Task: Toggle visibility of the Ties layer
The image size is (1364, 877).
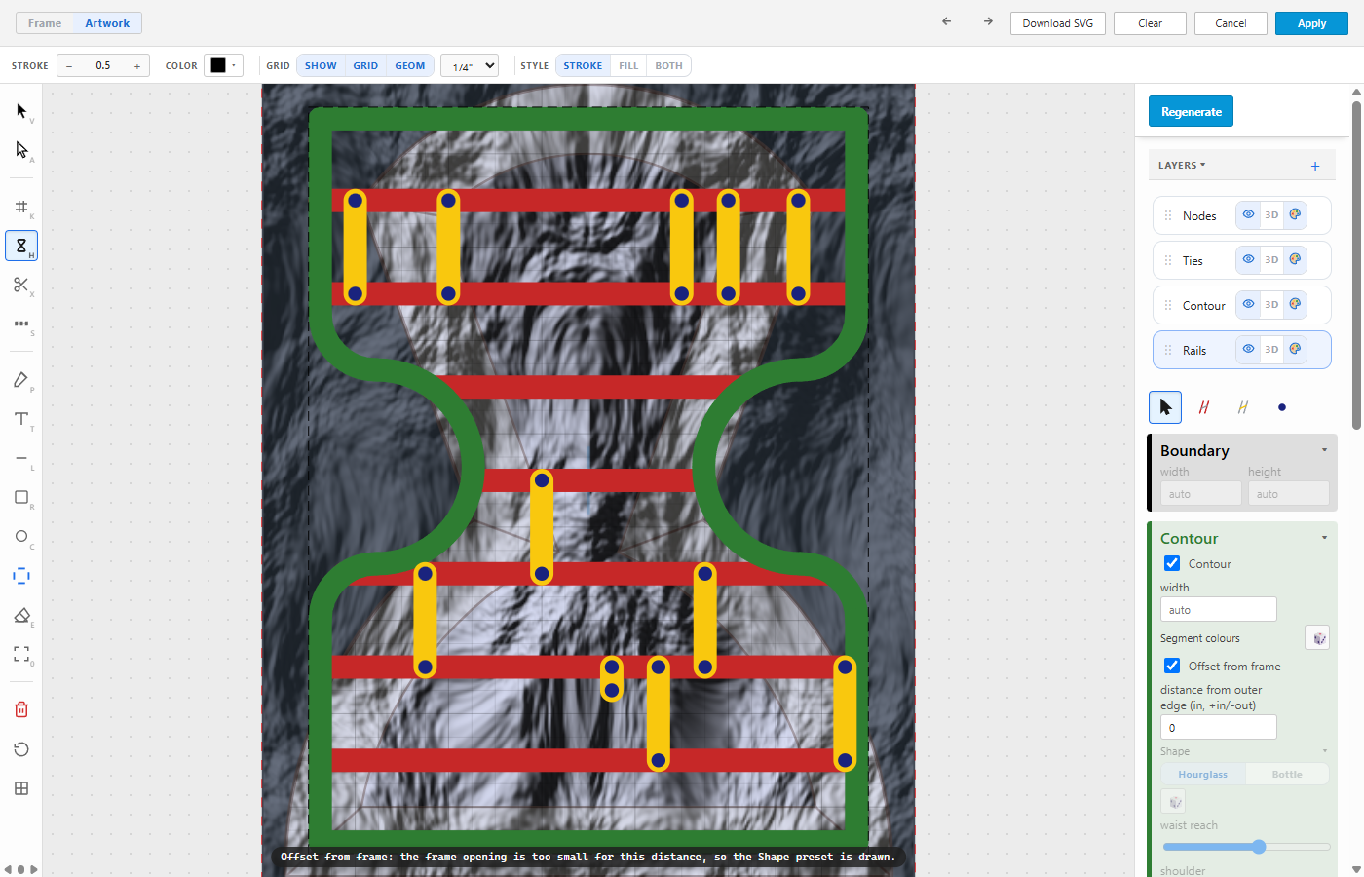Action: pos(1248,260)
